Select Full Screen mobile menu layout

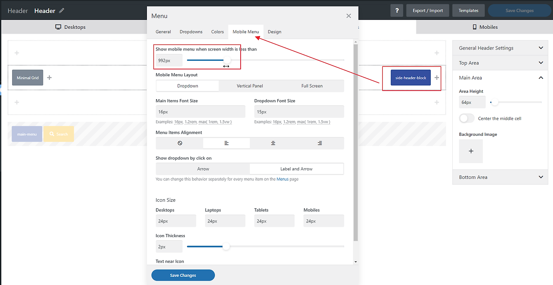tap(312, 86)
